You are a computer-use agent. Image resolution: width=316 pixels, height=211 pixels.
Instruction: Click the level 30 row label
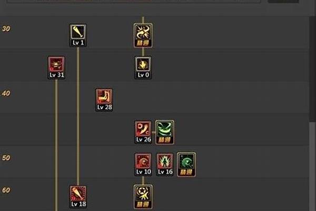pos(6,29)
